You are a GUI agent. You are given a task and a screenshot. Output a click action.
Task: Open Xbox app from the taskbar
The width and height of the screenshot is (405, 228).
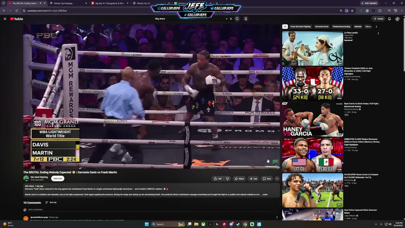pos(203,224)
